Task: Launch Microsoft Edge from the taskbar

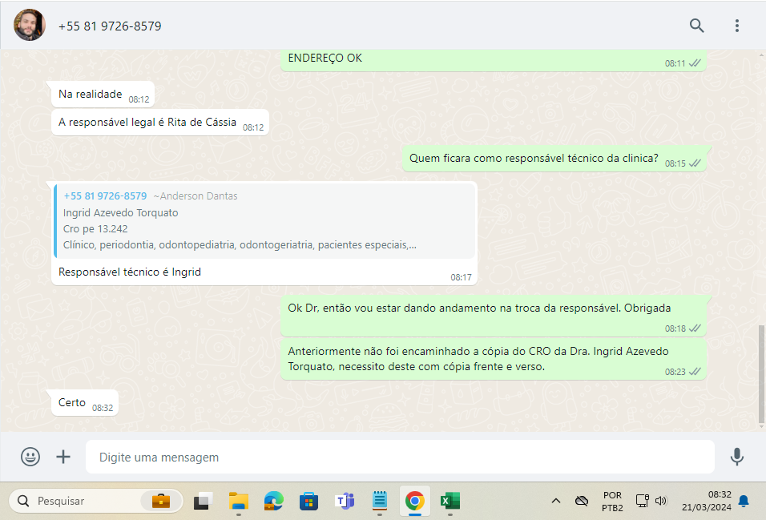Action: (273, 501)
